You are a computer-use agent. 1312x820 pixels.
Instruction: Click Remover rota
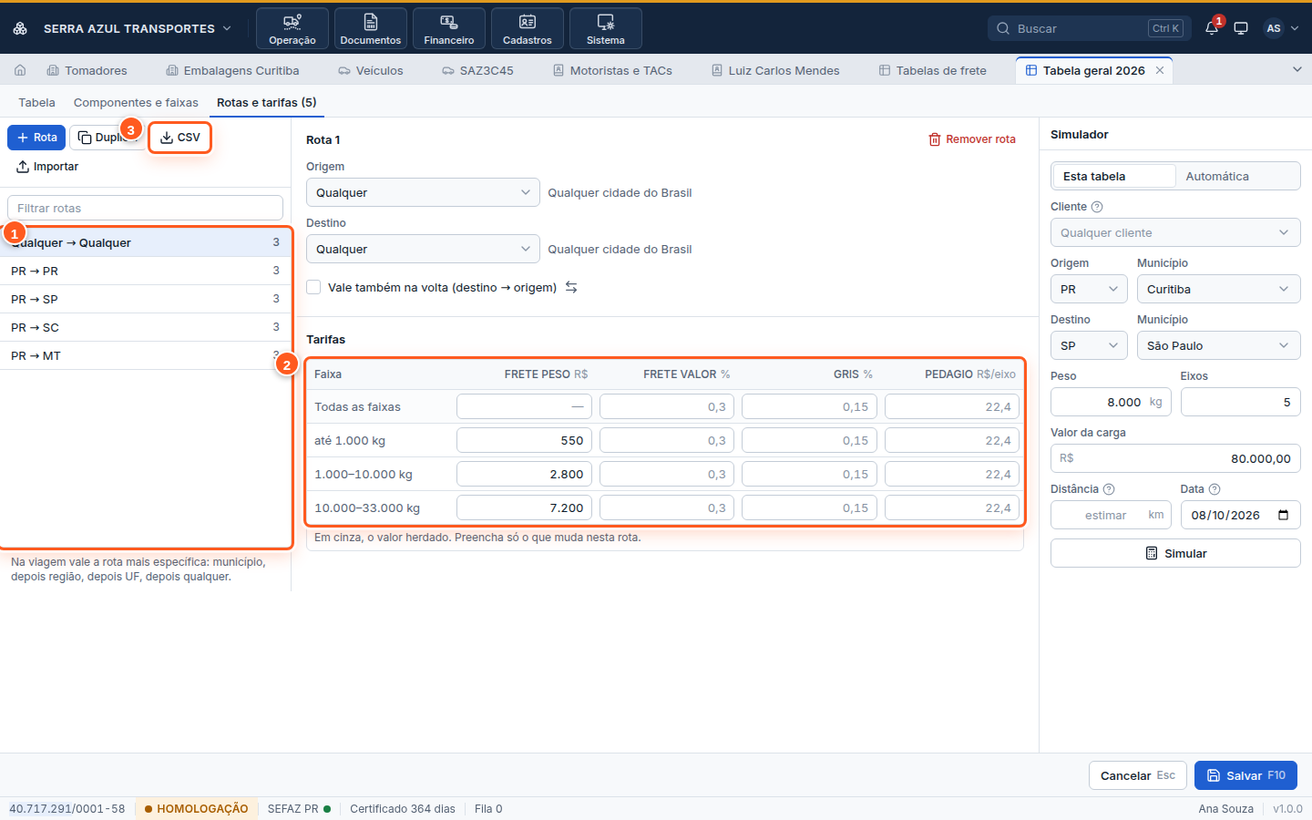[972, 139]
